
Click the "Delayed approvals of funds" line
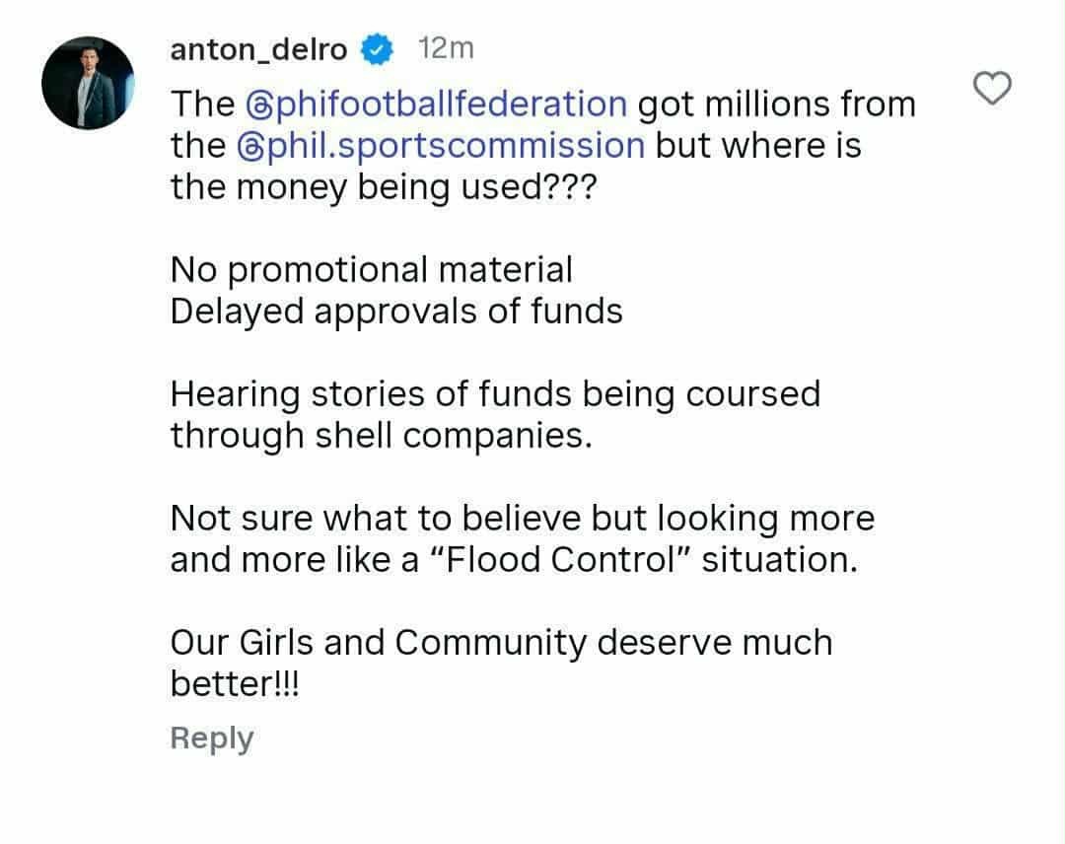coord(396,312)
